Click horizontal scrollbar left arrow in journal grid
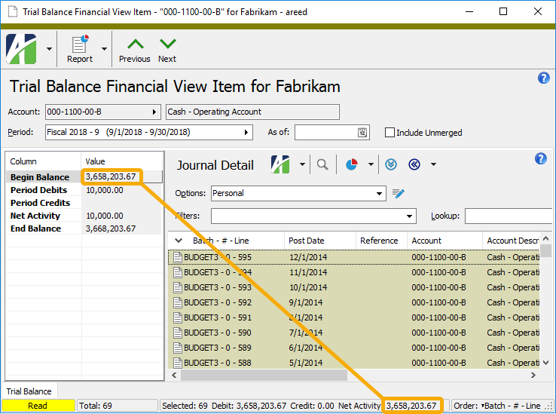The width and height of the screenshot is (556, 414). point(174,375)
